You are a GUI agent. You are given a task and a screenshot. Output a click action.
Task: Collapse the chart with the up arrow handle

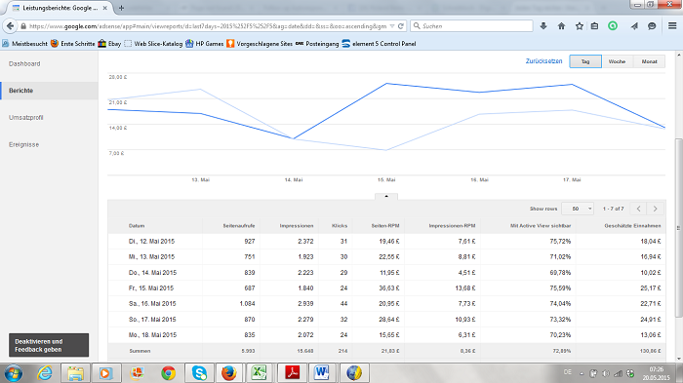point(386,196)
